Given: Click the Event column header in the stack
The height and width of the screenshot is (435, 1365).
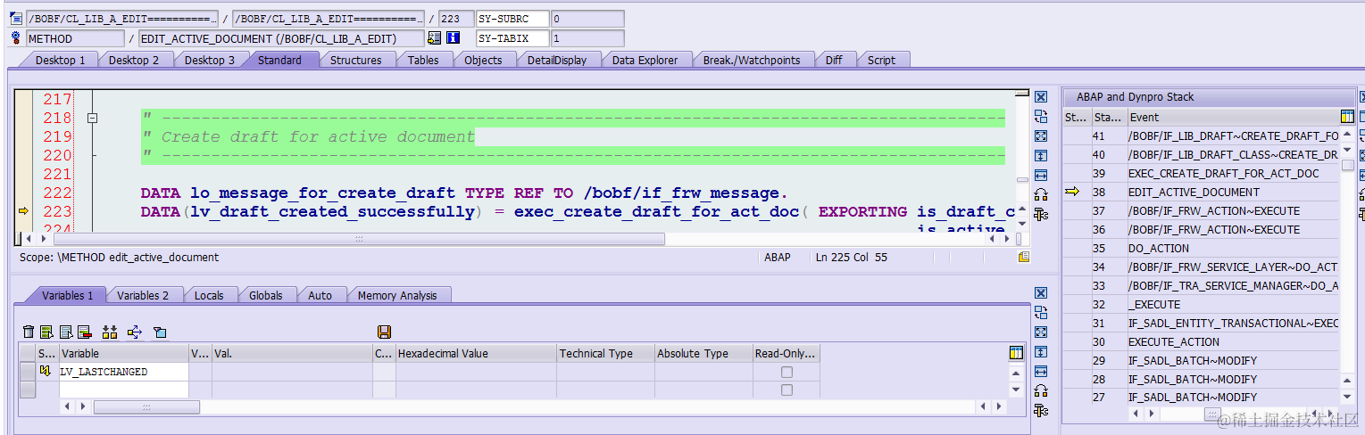Looking at the screenshot, I should click(1232, 117).
